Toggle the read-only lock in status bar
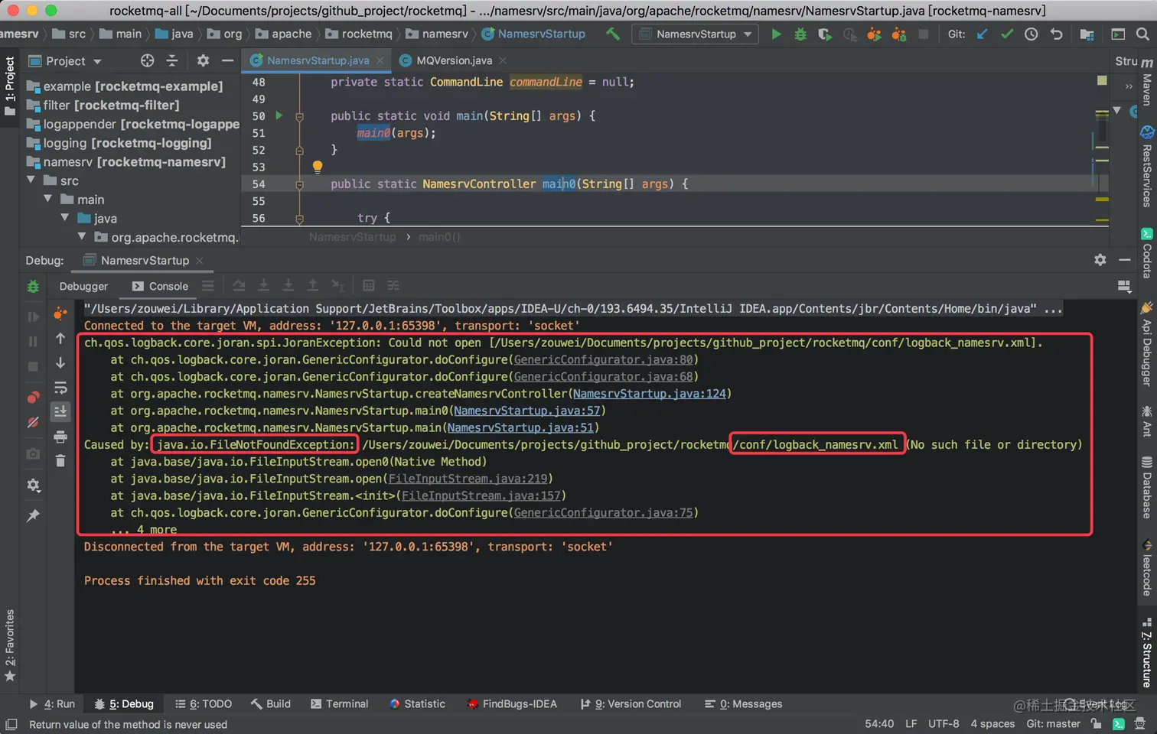 tap(1097, 723)
